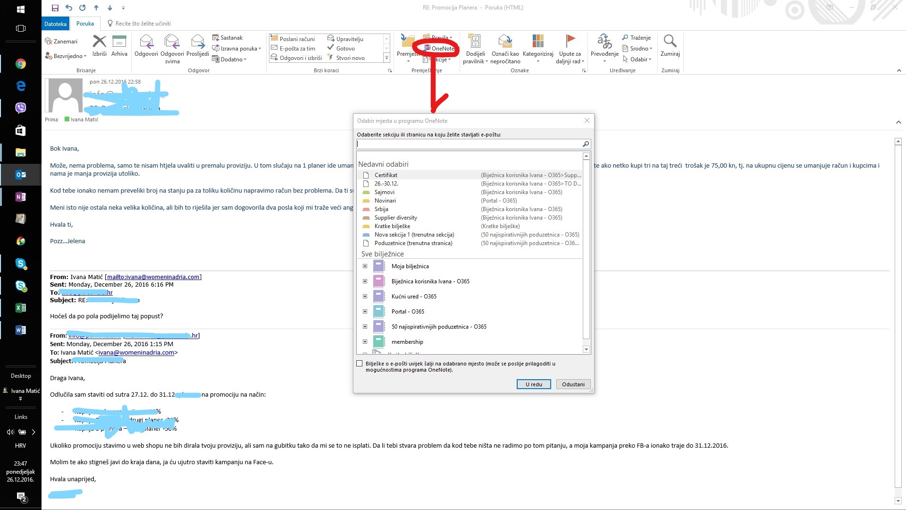Screen dimensions: 906x510
Task: Click the Traženje find icon
Action: (x=625, y=38)
